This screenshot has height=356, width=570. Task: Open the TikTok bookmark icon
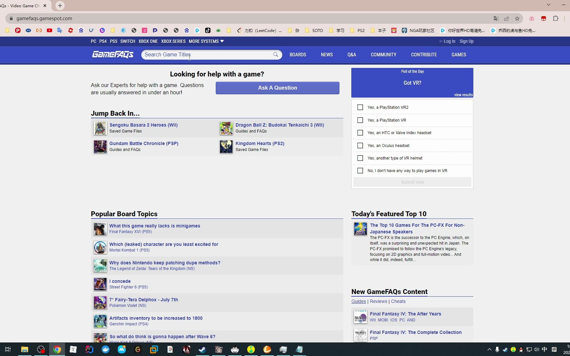pyautogui.click(x=208, y=30)
